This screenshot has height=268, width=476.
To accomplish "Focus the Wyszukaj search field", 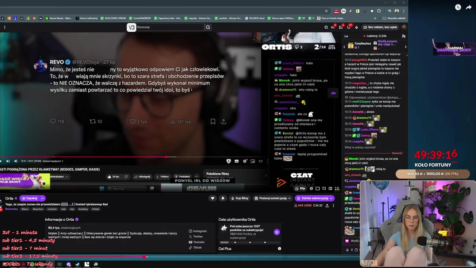I will (x=170, y=27).
